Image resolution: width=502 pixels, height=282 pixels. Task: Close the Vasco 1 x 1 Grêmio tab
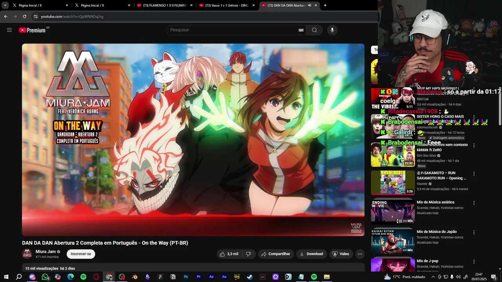(x=253, y=5)
